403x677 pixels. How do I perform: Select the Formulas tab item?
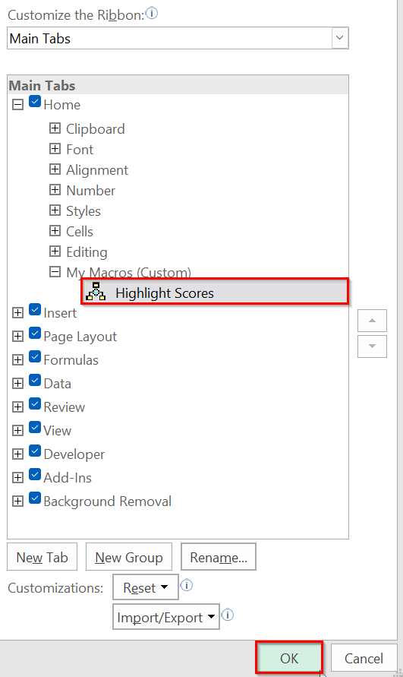click(71, 360)
